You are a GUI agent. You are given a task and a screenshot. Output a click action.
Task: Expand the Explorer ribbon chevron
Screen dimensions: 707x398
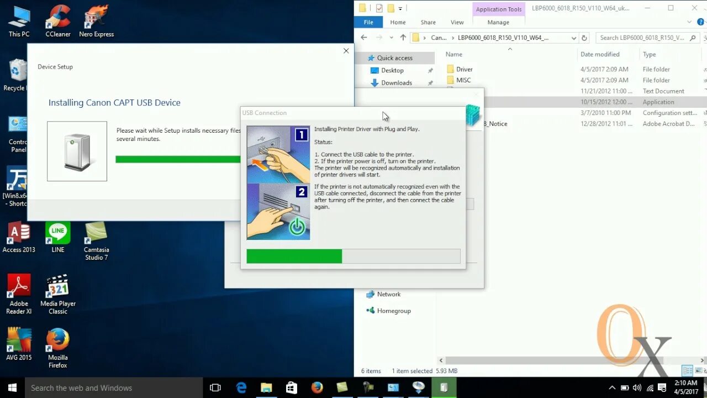coord(689,22)
